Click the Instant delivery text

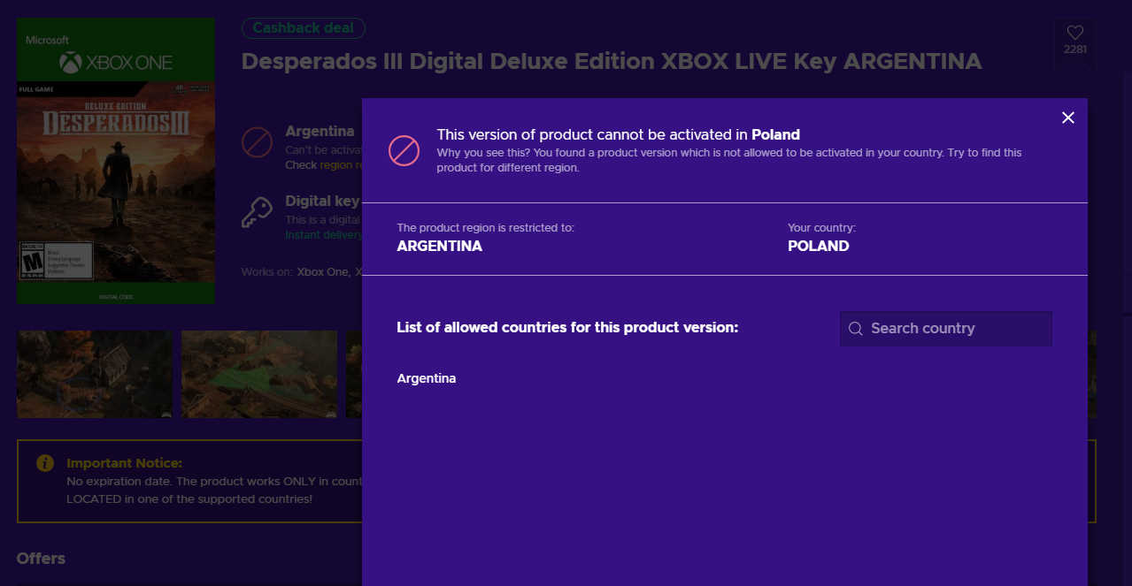[x=323, y=235]
